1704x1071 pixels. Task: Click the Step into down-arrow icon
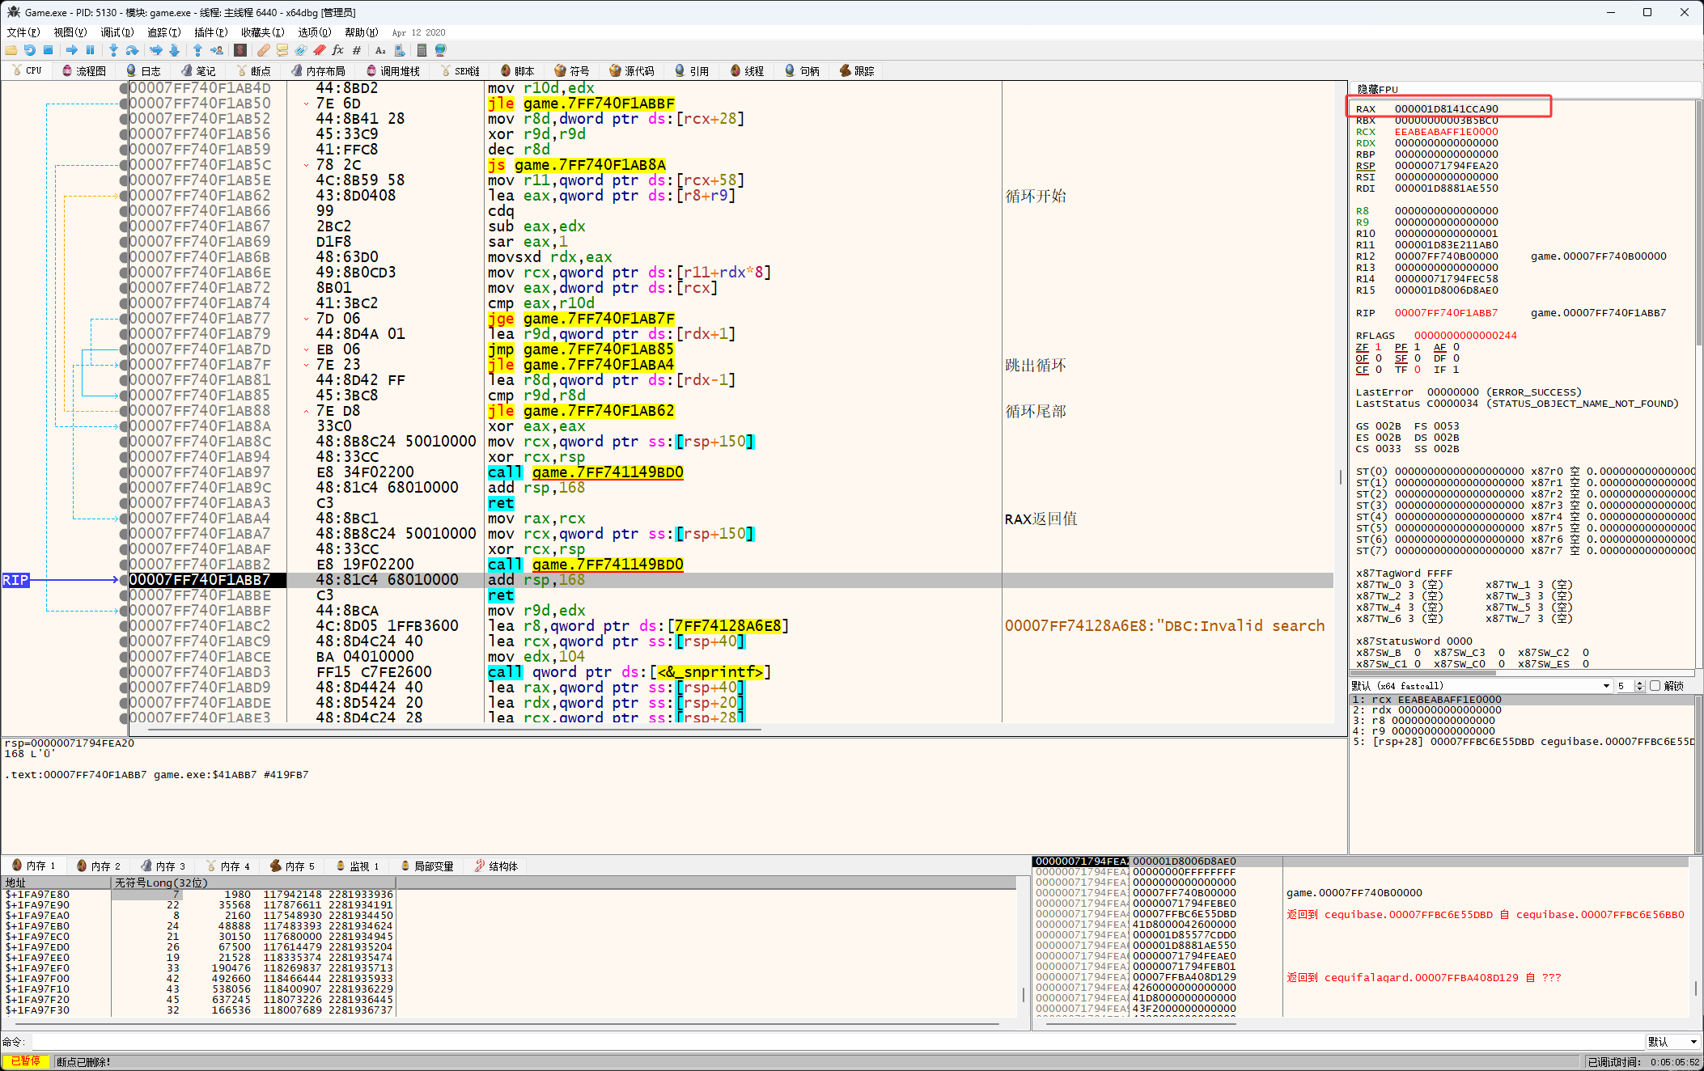pos(113,50)
